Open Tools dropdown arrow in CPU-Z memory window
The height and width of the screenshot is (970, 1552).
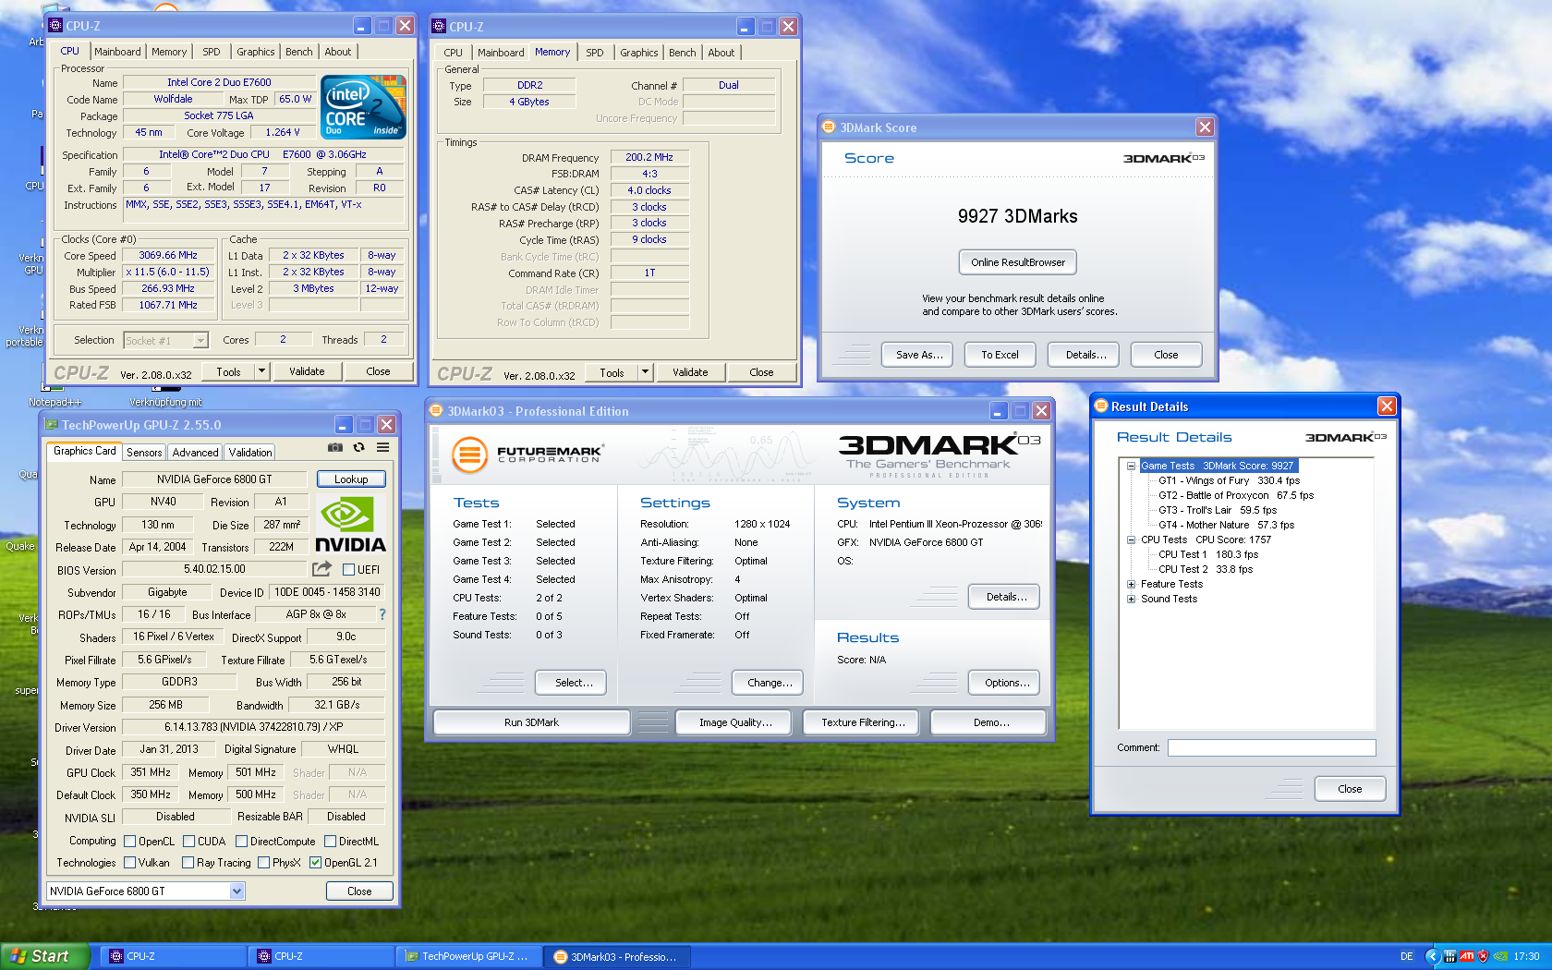coord(645,372)
